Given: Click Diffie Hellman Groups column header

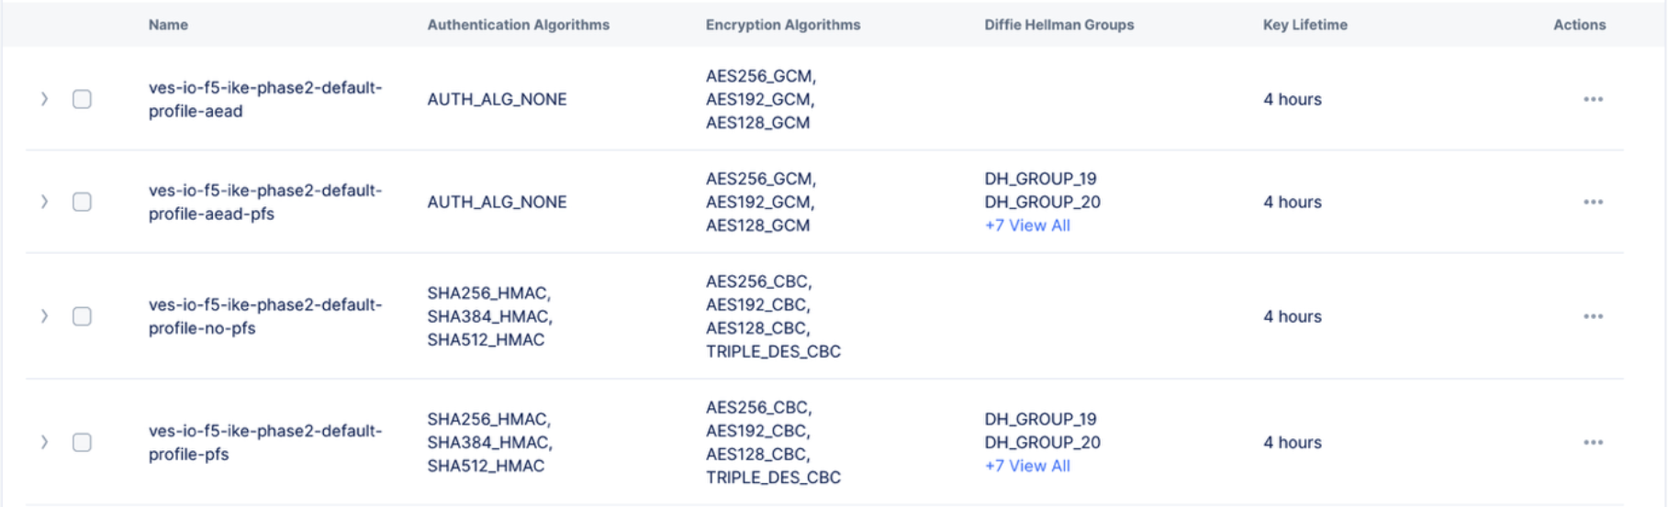Looking at the screenshot, I should 1058,25.
